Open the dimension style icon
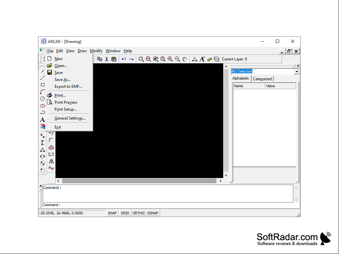 coord(194,59)
